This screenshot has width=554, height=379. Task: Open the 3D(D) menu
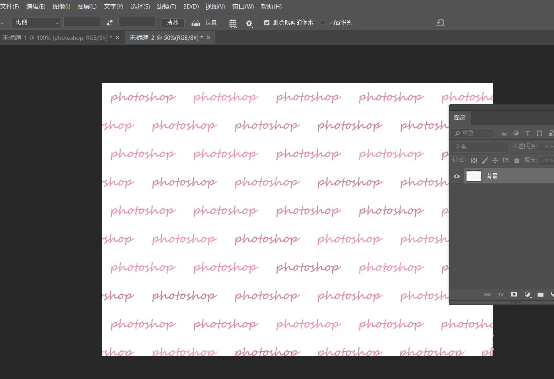(x=191, y=7)
